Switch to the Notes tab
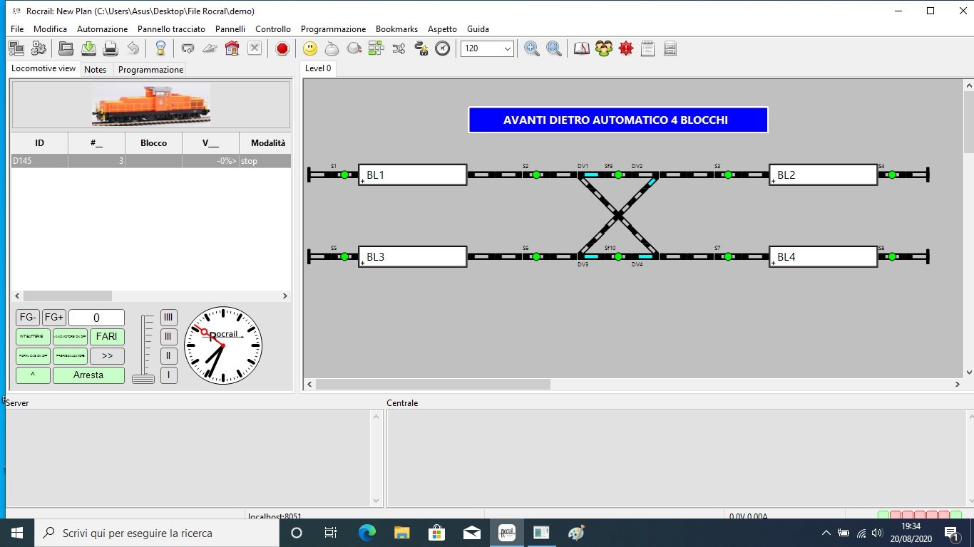974x547 pixels. tap(95, 70)
